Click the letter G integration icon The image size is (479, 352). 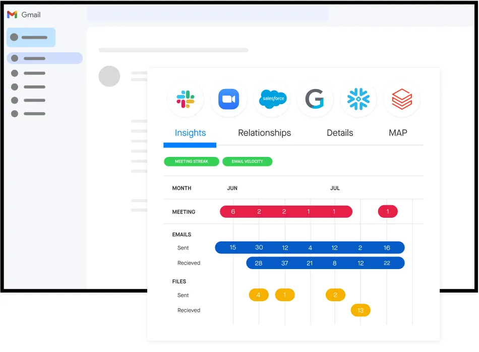(315, 99)
